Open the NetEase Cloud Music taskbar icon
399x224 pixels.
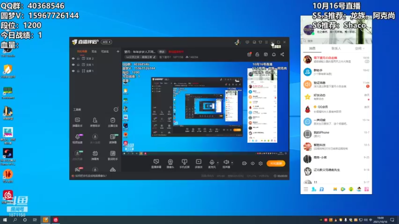click(55, 220)
